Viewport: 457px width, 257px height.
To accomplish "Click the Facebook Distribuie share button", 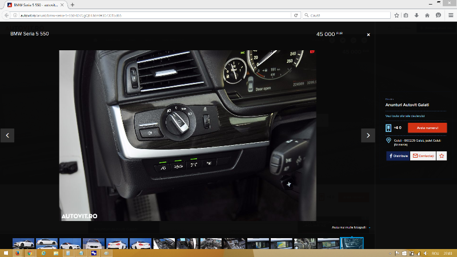I will coord(398,156).
